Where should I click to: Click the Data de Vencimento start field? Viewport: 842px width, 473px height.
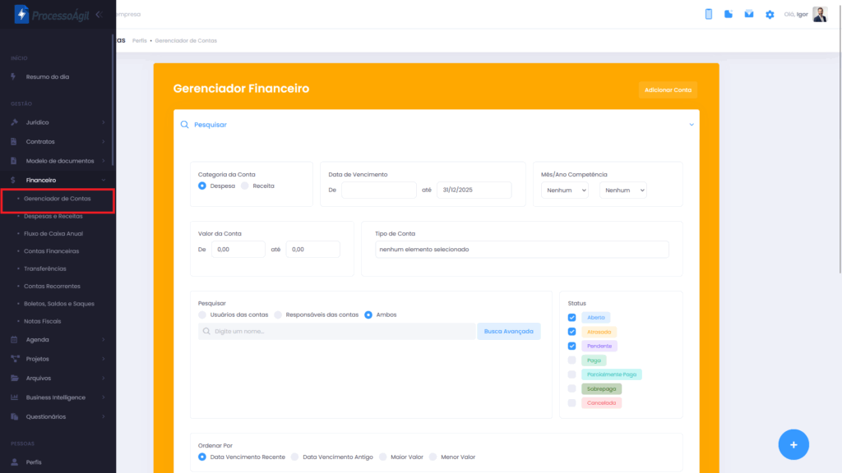378,190
